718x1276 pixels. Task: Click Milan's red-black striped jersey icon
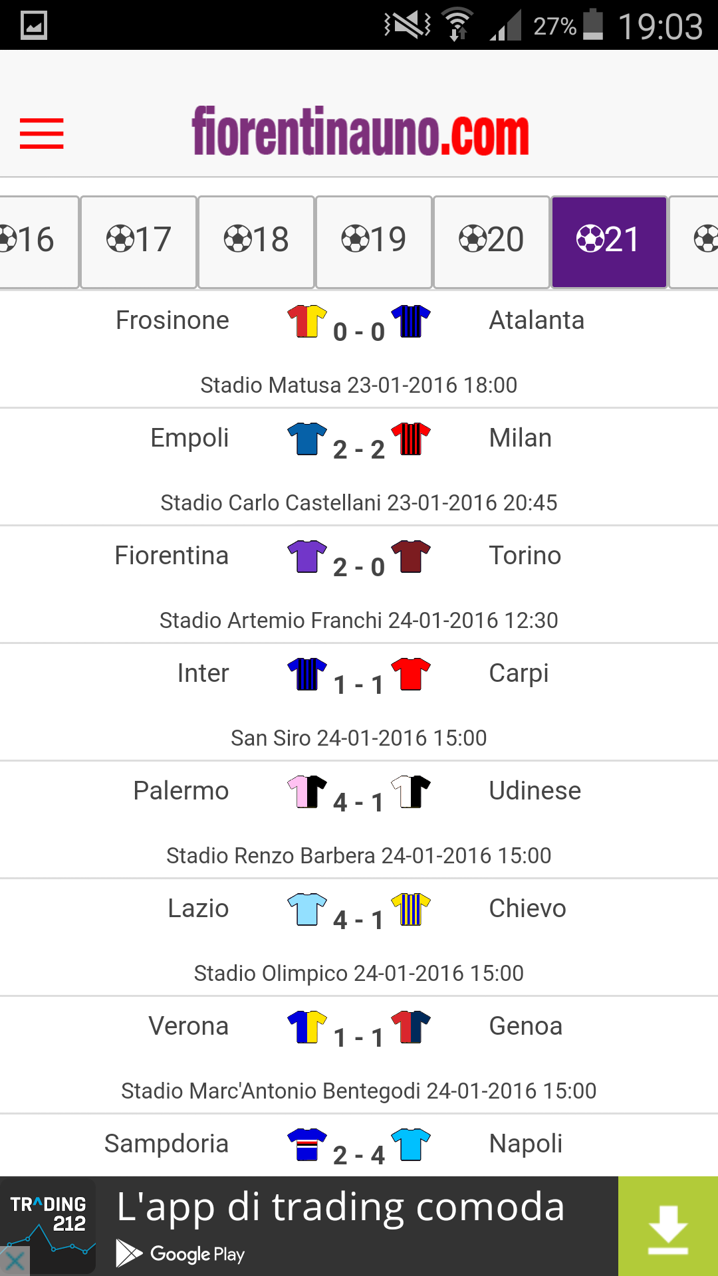tap(411, 439)
